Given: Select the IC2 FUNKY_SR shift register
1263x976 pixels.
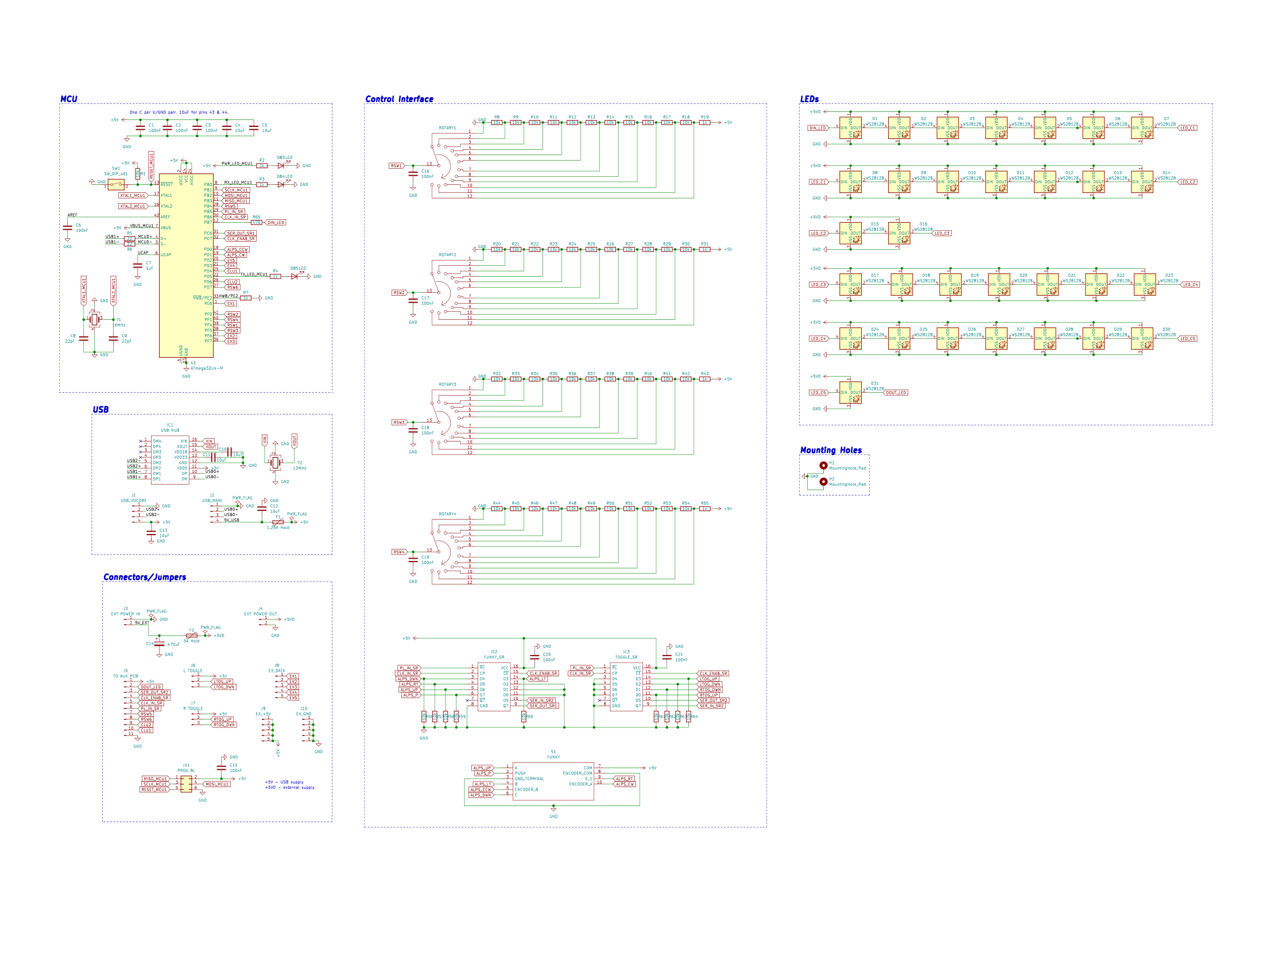Looking at the screenshot, I should pyautogui.click(x=494, y=687).
